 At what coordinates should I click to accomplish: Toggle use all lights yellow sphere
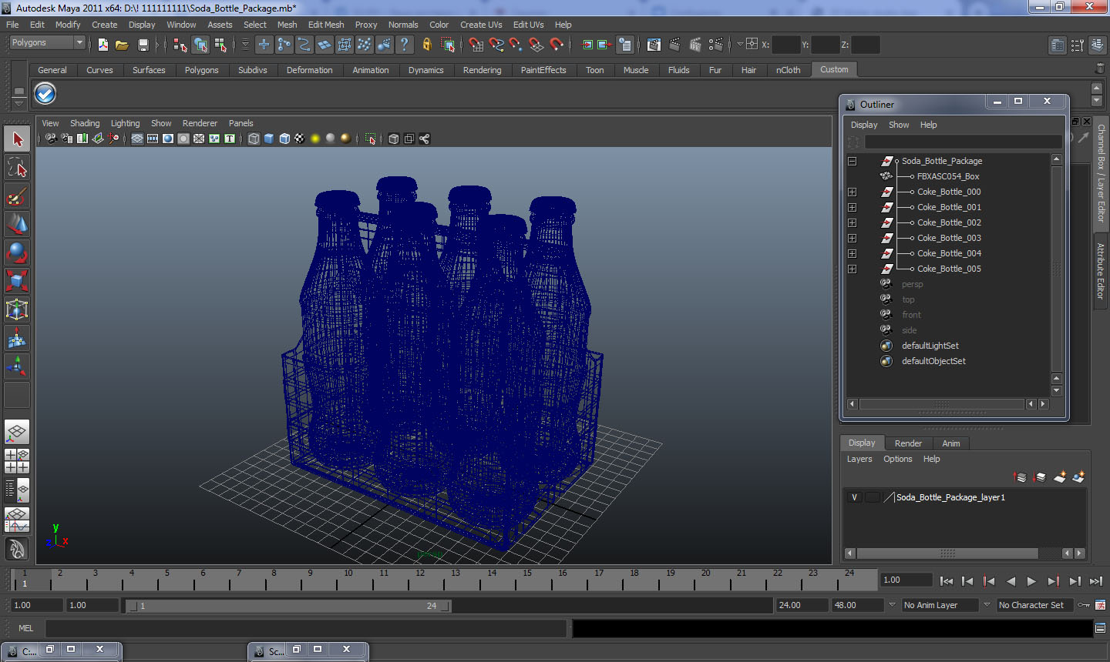point(315,139)
